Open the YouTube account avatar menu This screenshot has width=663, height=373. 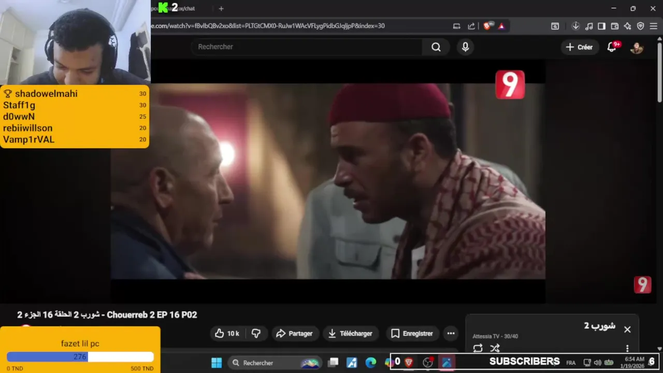coord(637,47)
